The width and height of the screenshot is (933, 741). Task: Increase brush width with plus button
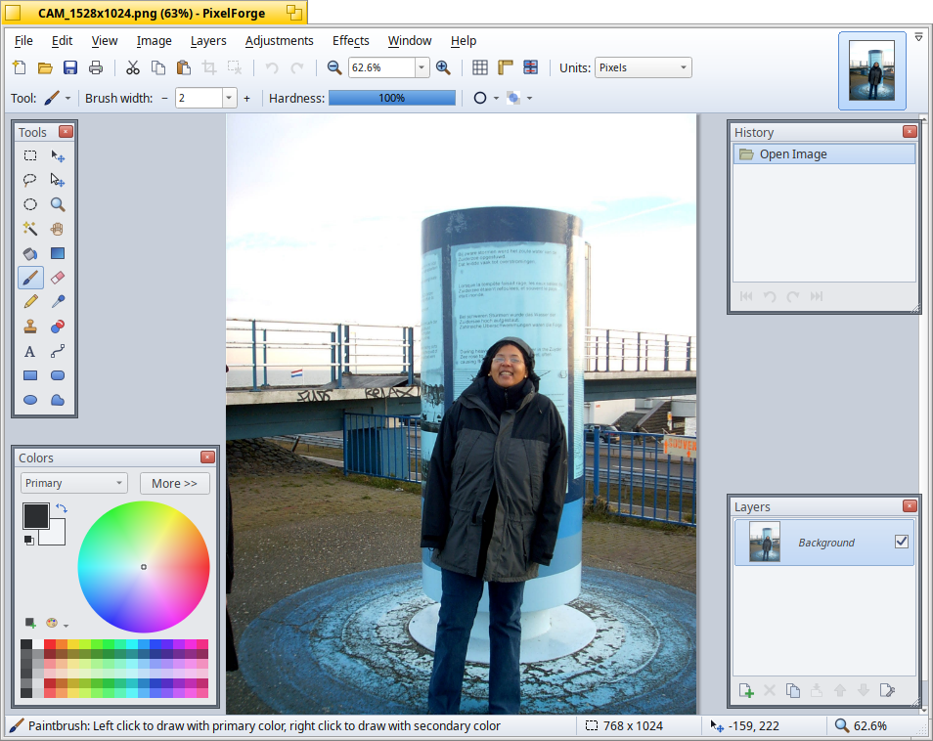[246, 98]
